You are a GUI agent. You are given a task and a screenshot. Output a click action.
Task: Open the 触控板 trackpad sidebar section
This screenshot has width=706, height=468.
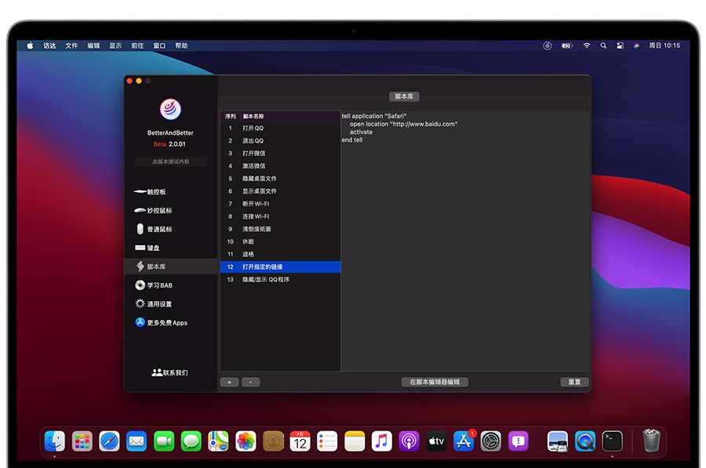tap(151, 192)
